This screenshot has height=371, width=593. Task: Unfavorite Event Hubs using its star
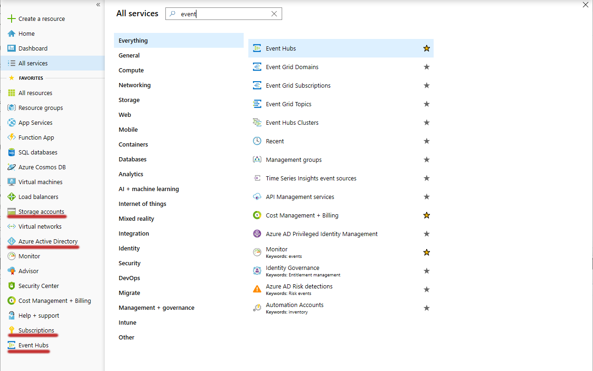click(x=427, y=48)
